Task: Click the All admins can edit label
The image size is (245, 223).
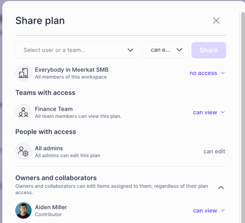Action: [214, 151]
